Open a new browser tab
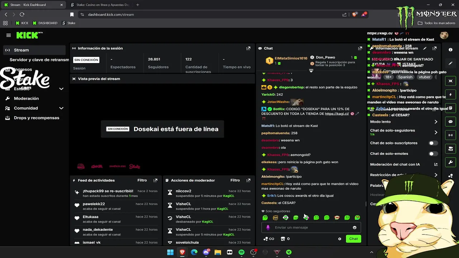The height and width of the screenshot is (258, 459). tap(138, 5)
